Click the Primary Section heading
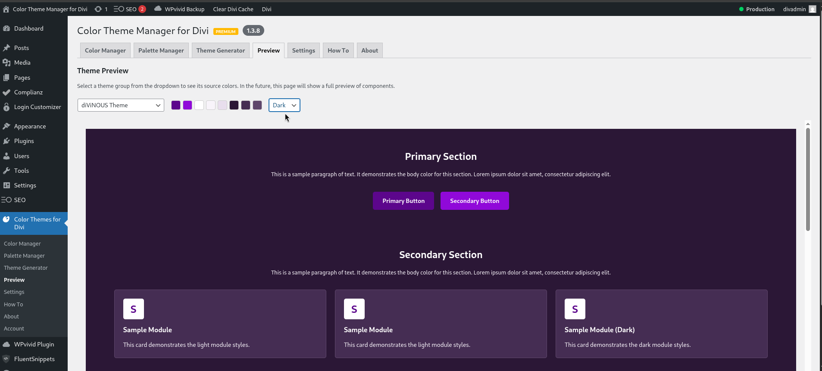This screenshot has height=371, width=822. click(441, 156)
